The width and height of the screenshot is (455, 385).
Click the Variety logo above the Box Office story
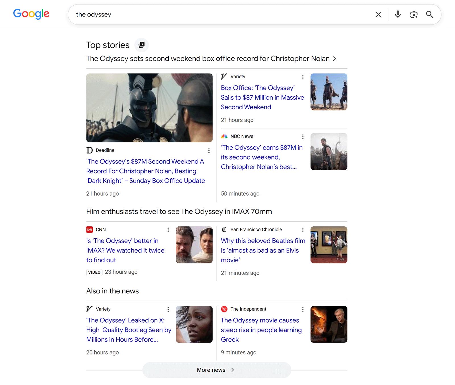tap(224, 77)
